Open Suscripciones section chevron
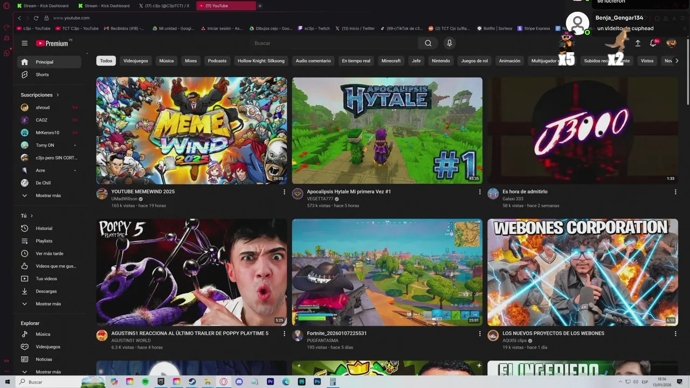The image size is (690, 388). 58,95
